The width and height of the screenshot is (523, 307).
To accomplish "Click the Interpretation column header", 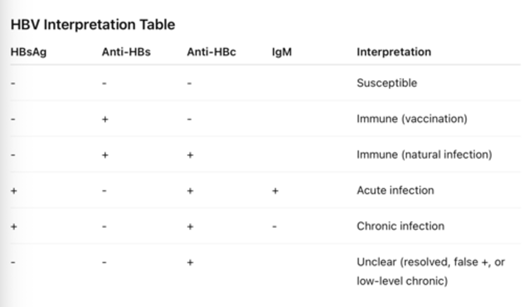I will coord(394,52).
